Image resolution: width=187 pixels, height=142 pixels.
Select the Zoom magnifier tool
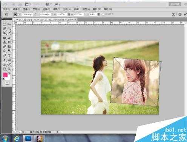(9, 69)
